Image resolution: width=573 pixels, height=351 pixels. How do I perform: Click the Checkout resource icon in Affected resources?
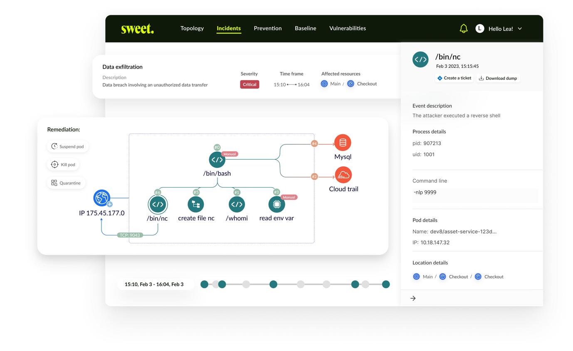pos(351,84)
